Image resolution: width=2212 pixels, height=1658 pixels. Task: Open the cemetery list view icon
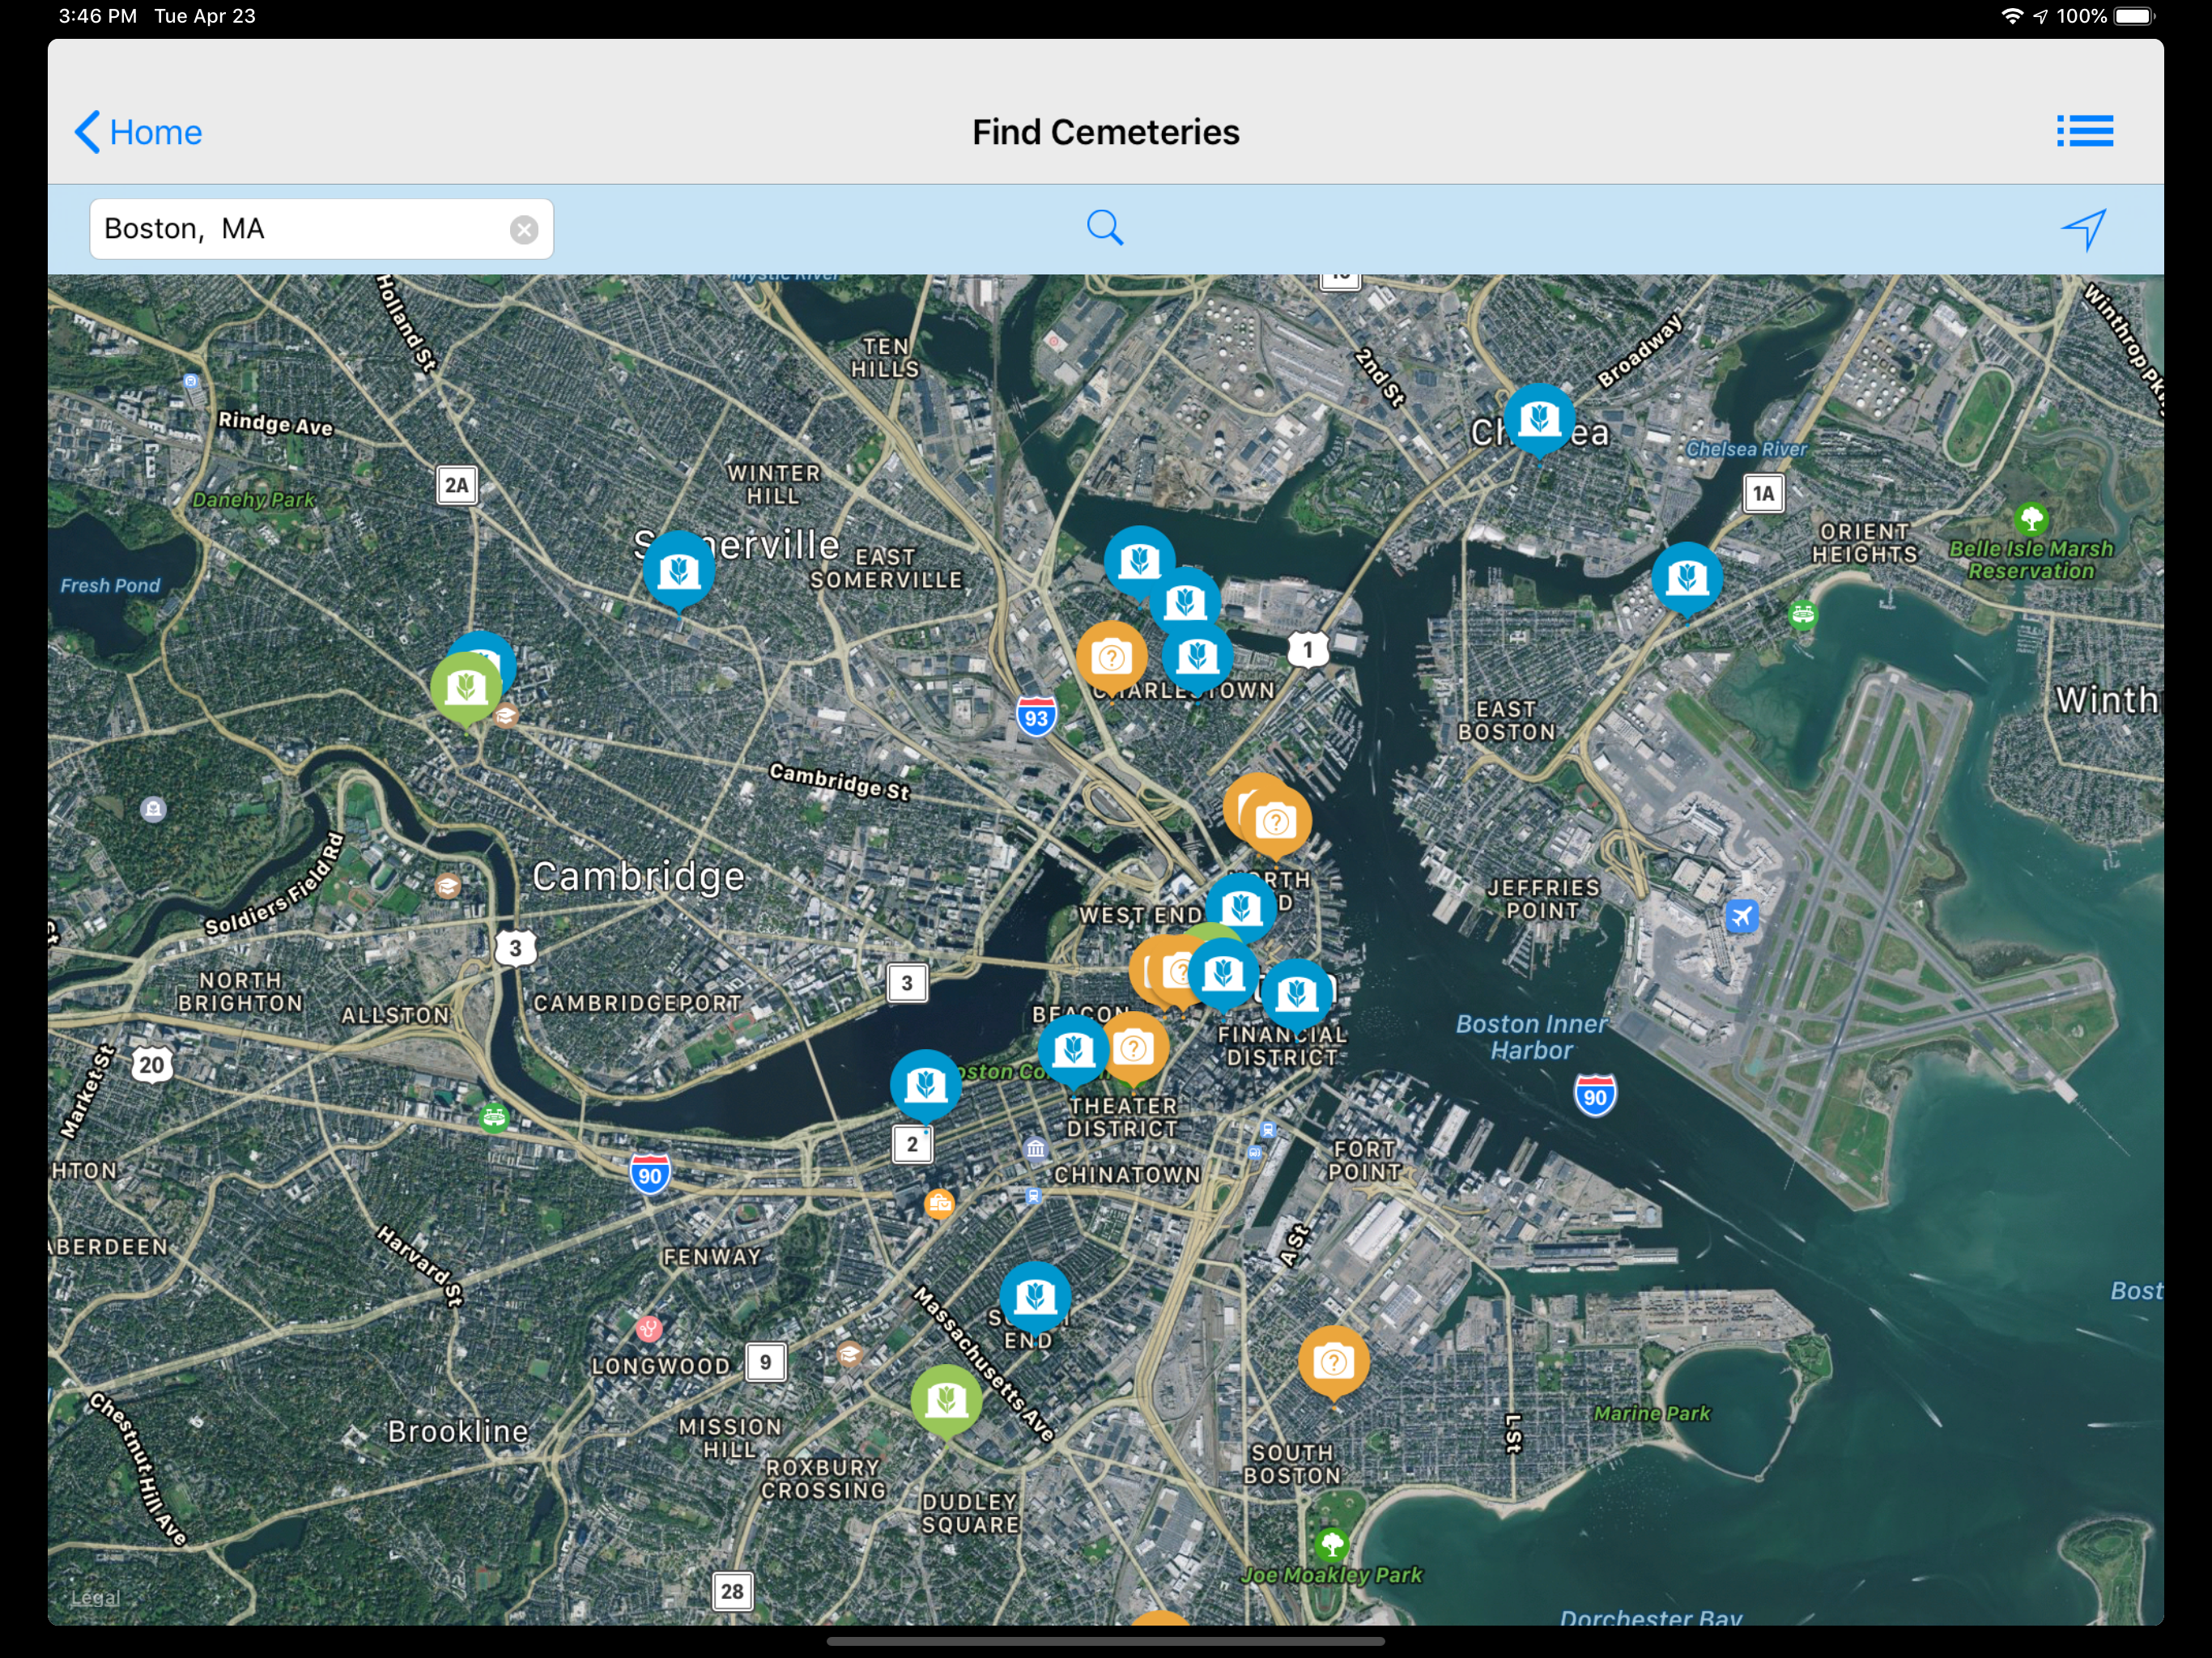click(2084, 131)
